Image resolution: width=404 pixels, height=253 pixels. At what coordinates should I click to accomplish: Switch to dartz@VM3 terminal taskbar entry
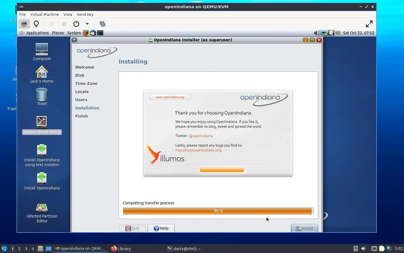184,249
